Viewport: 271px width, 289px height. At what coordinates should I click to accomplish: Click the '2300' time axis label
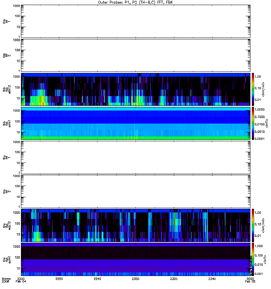135,279
